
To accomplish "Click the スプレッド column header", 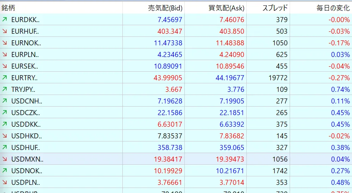I will click(275, 8).
